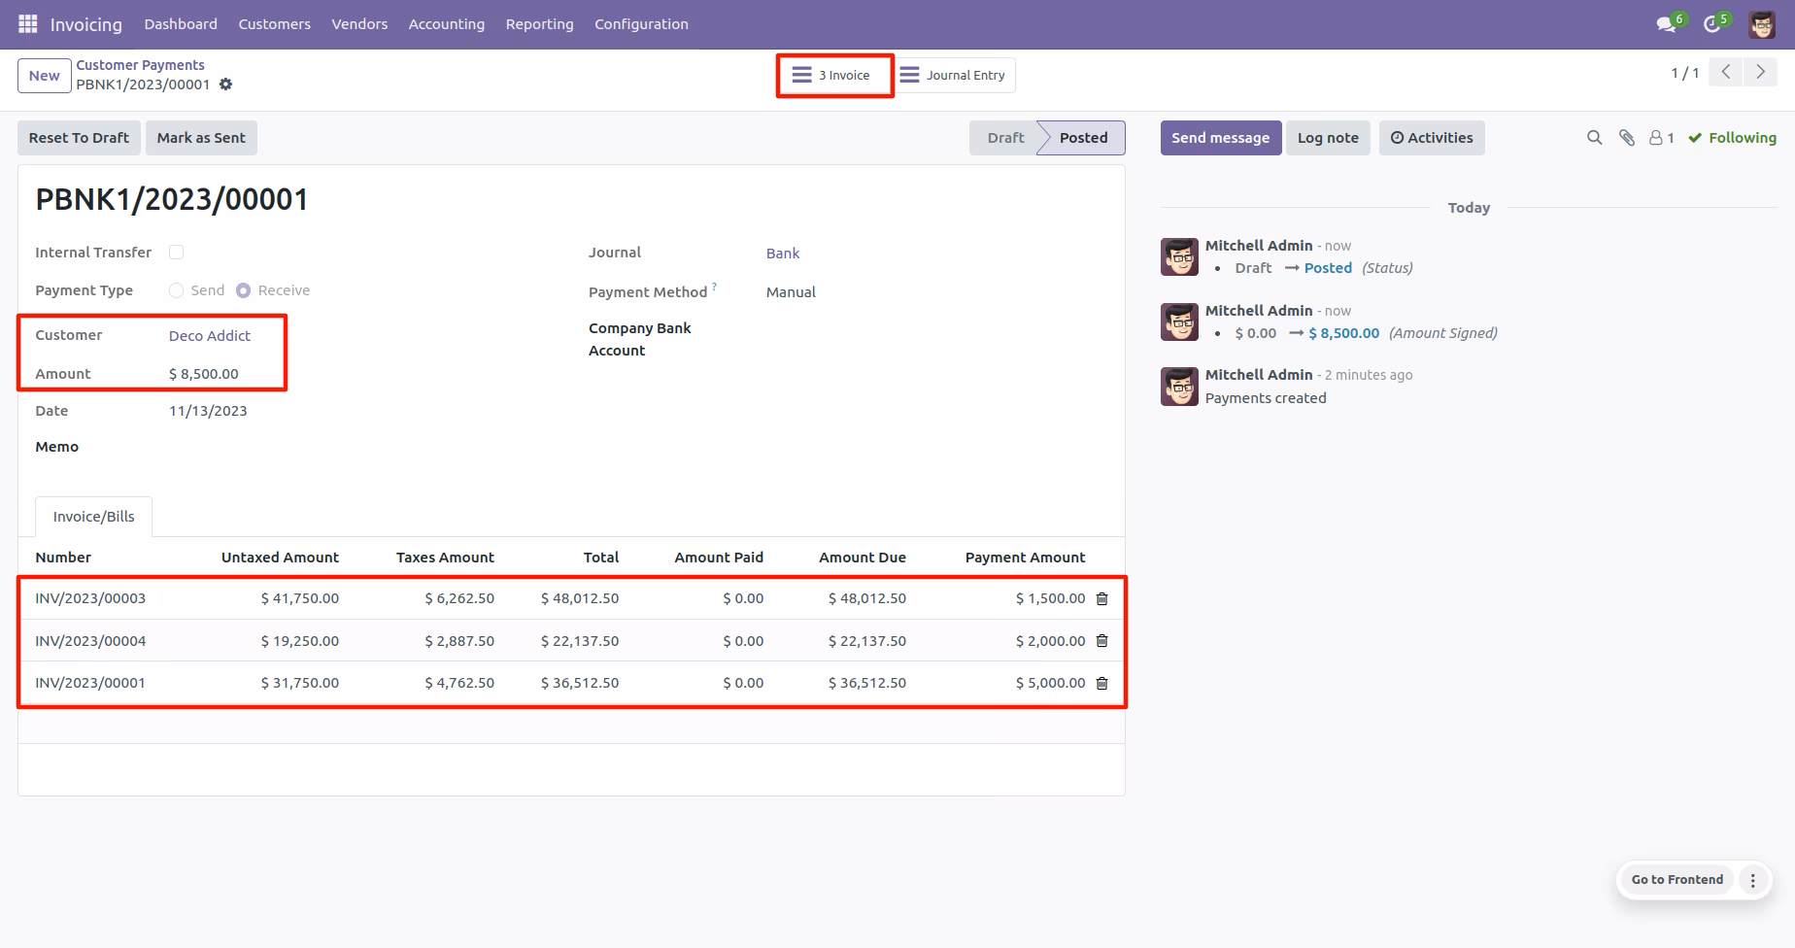Expand the Go to Frontend options kebab

1753,880
